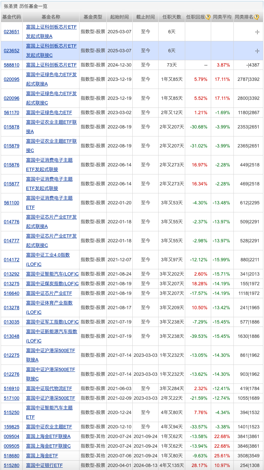Open fund code 515280 link
Screen dimensions: 264x470
[x=12, y=465]
